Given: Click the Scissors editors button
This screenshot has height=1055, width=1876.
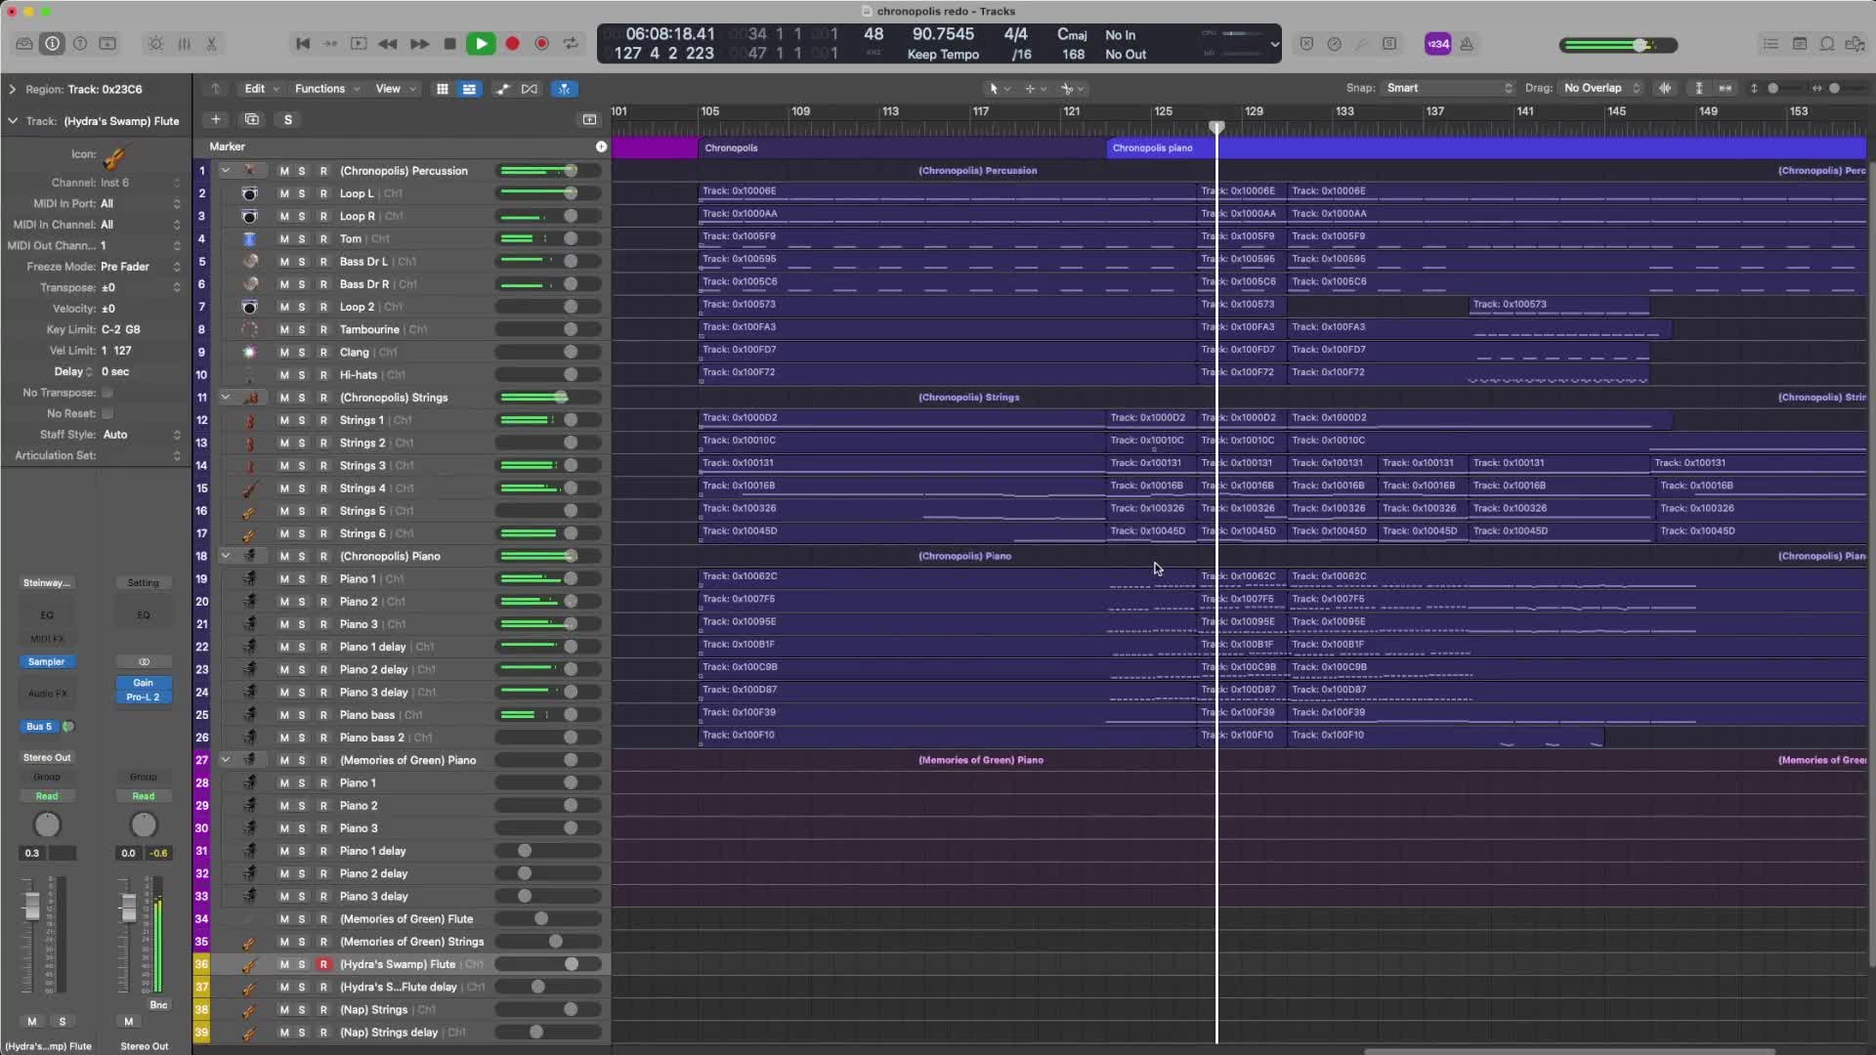Looking at the screenshot, I should click(211, 44).
